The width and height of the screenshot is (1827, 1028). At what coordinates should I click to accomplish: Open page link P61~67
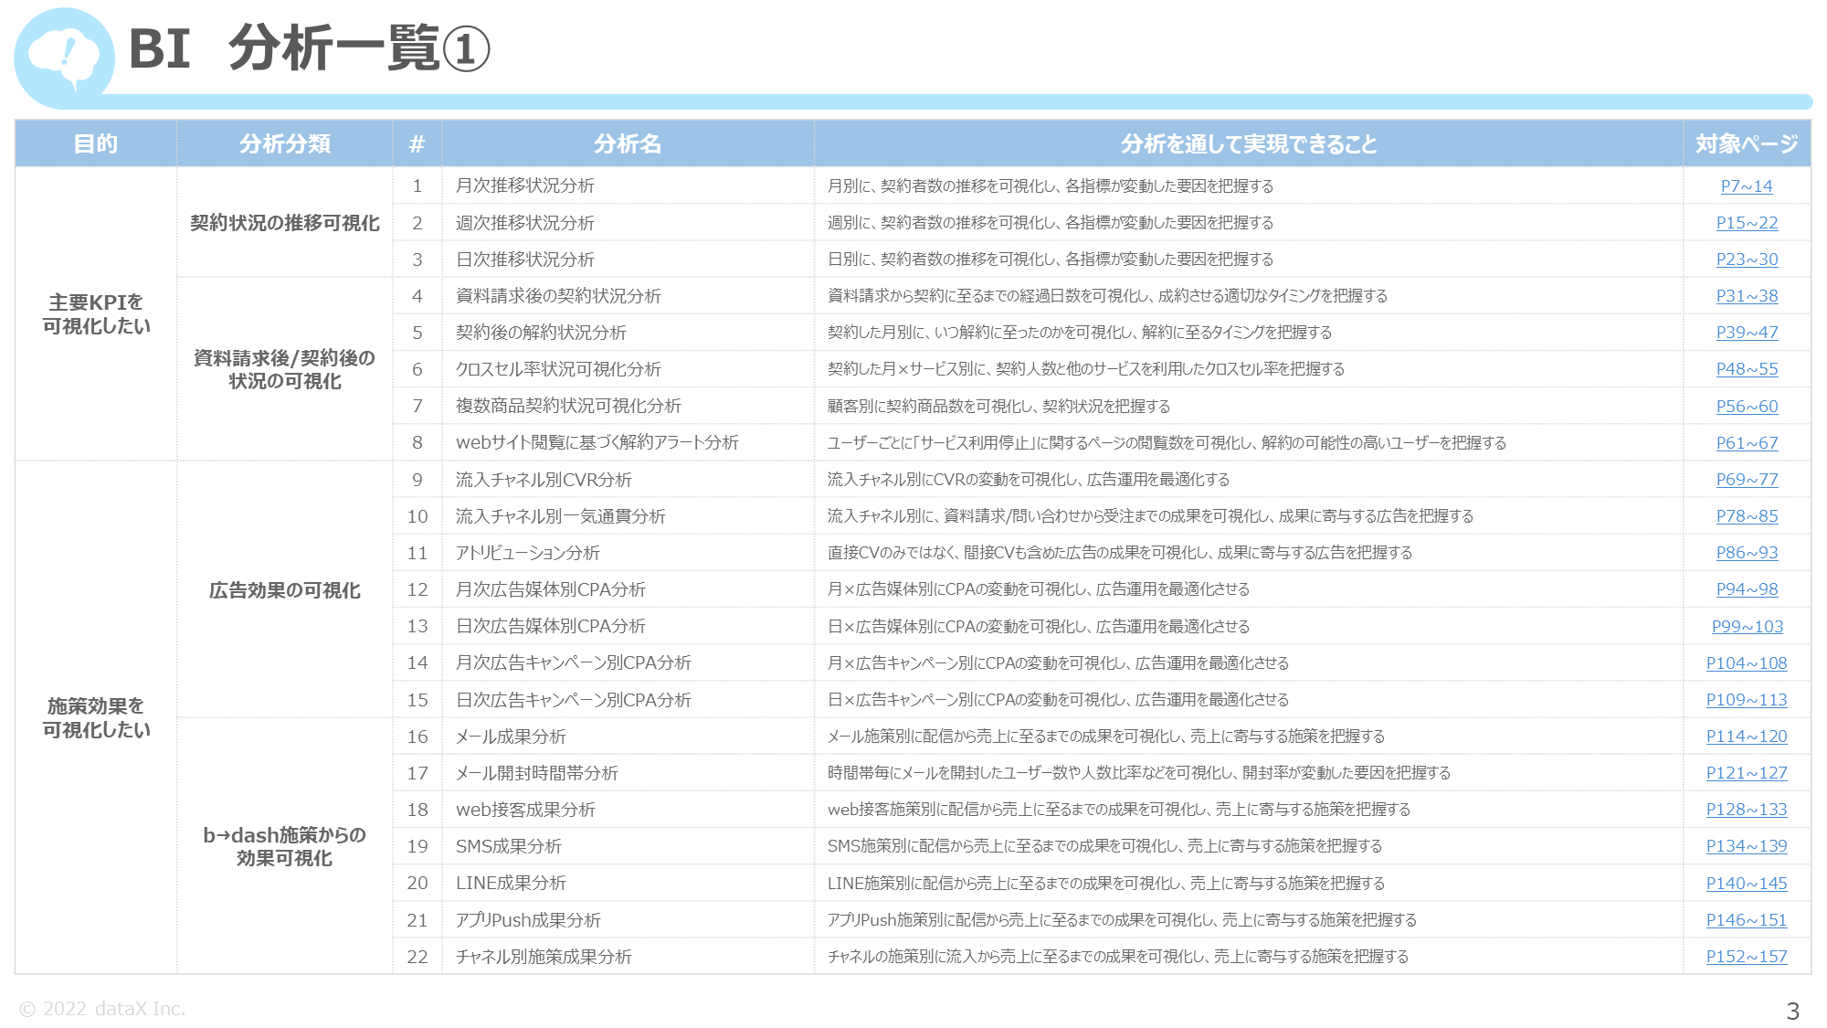pyautogui.click(x=1747, y=443)
